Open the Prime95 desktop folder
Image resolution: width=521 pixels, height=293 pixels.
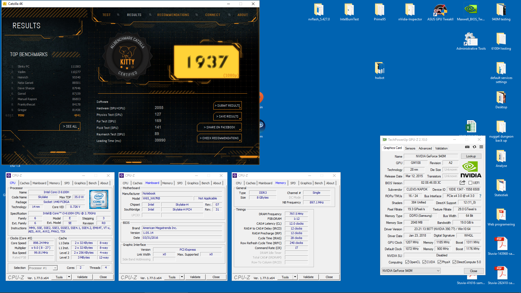pos(380,12)
